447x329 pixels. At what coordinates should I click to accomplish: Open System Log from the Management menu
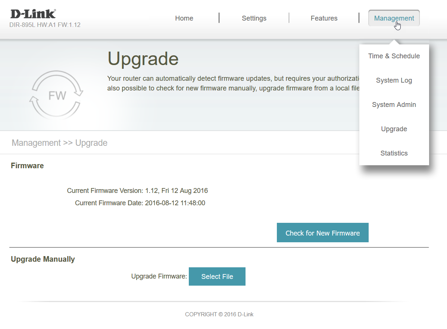[394, 80]
